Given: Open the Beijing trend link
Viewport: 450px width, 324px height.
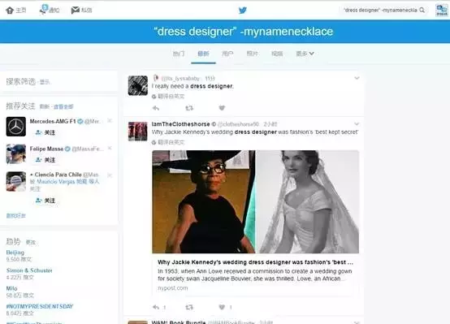Looking at the screenshot, I should pyautogui.click(x=15, y=253).
